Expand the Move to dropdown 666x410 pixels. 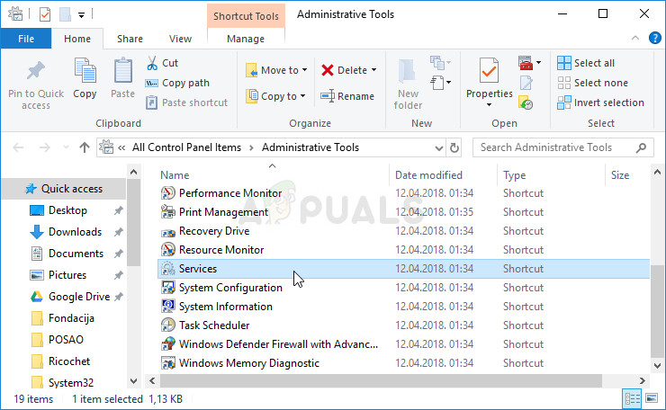[x=304, y=70]
